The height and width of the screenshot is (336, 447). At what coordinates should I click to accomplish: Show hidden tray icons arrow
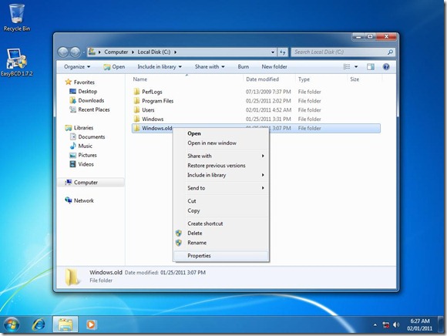pyautogui.click(x=375, y=325)
